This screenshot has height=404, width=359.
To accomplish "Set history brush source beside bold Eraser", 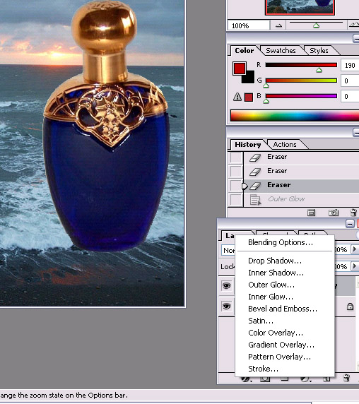I will 235,186.
